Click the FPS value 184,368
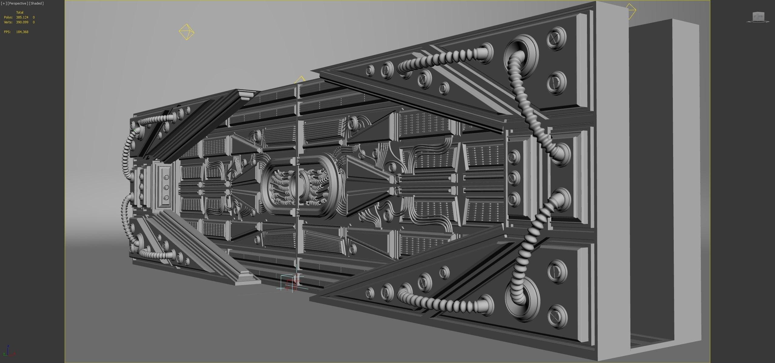The height and width of the screenshot is (363, 775). tap(22, 32)
